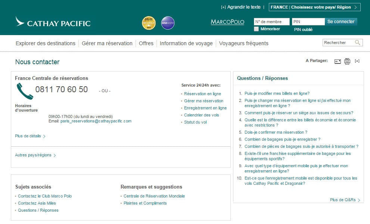Open Enregistrement en ligne link
This screenshot has height=224, width=370.
point(205,108)
